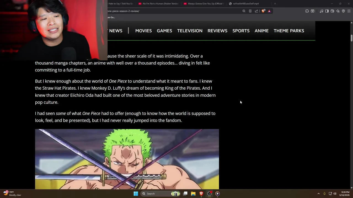Image resolution: width=353 pixels, height=198 pixels.
Task: Click the Brave browser taskbar icon
Action: [201, 194]
